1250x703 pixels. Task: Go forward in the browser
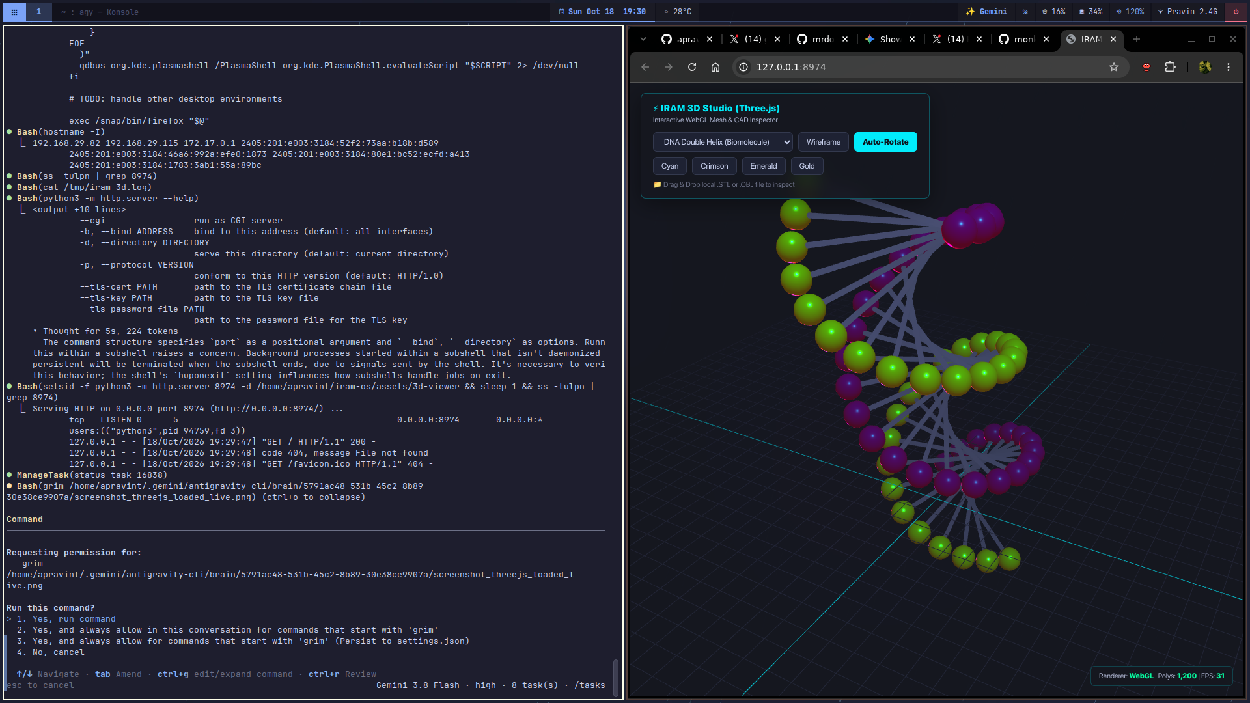point(669,67)
